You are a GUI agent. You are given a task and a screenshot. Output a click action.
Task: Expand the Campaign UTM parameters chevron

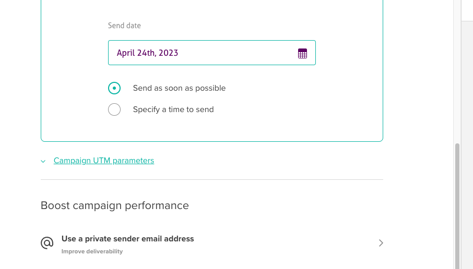coord(43,161)
